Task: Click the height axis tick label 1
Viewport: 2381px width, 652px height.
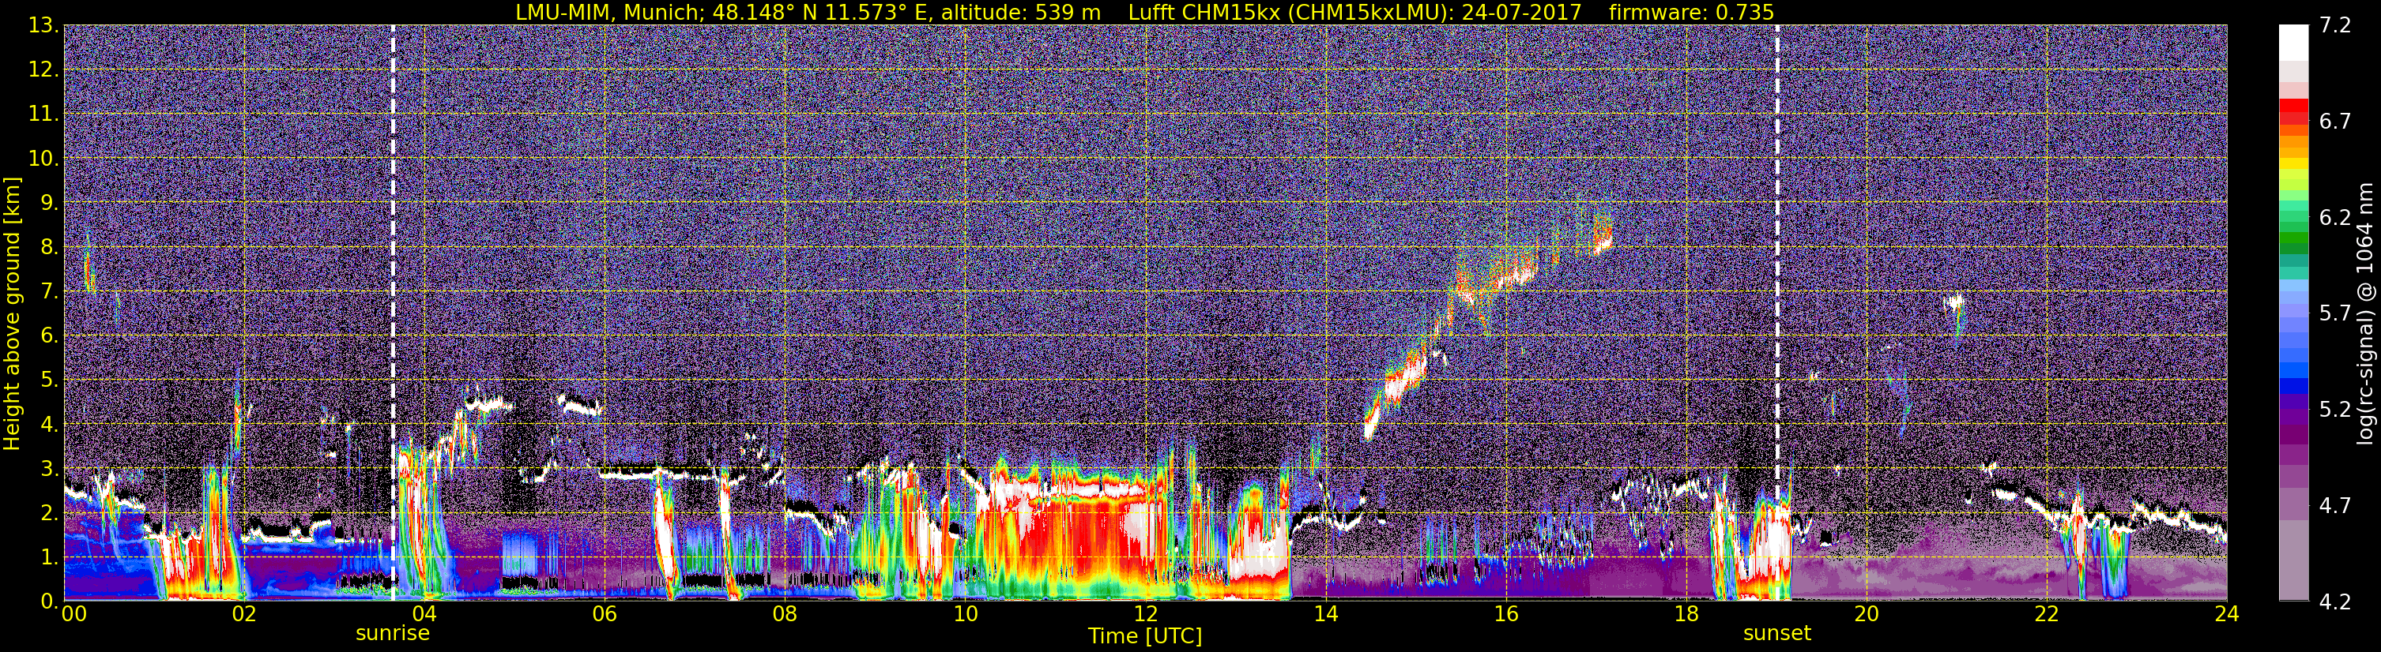Action: [x=50, y=558]
